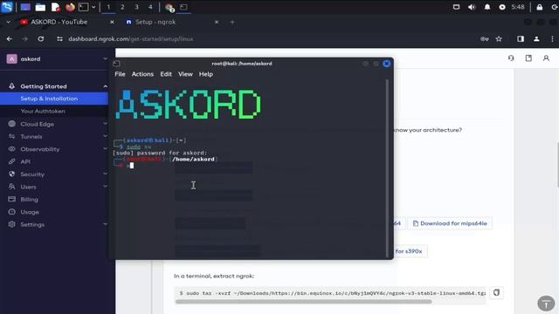Viewport: 559px width, 314px height.
Task: Click the download for s390x button
Action: (x=410, y=251)
